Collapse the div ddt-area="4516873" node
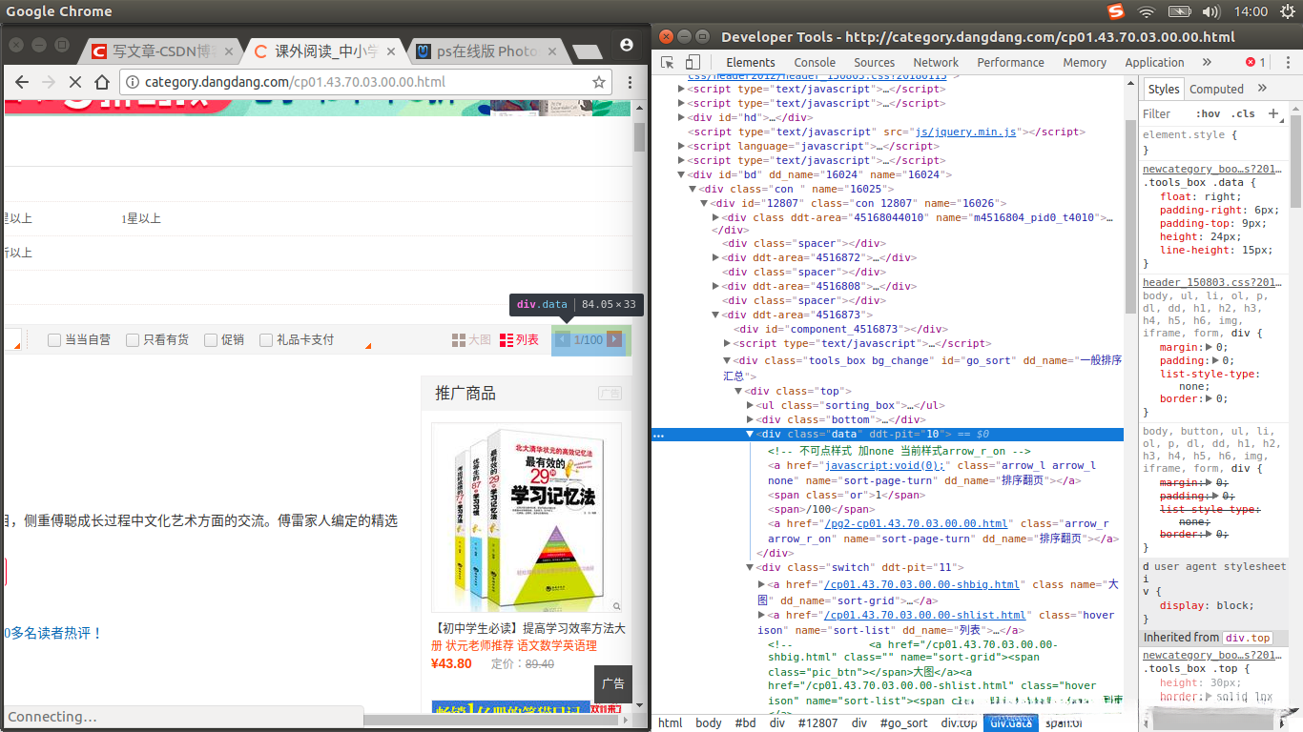This screenshot has height=732, width=1303. (x=716, y=315)
